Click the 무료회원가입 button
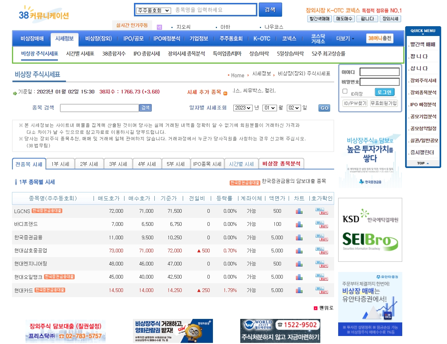This screenshot has height=344, width=447. [x=384, y=103]
